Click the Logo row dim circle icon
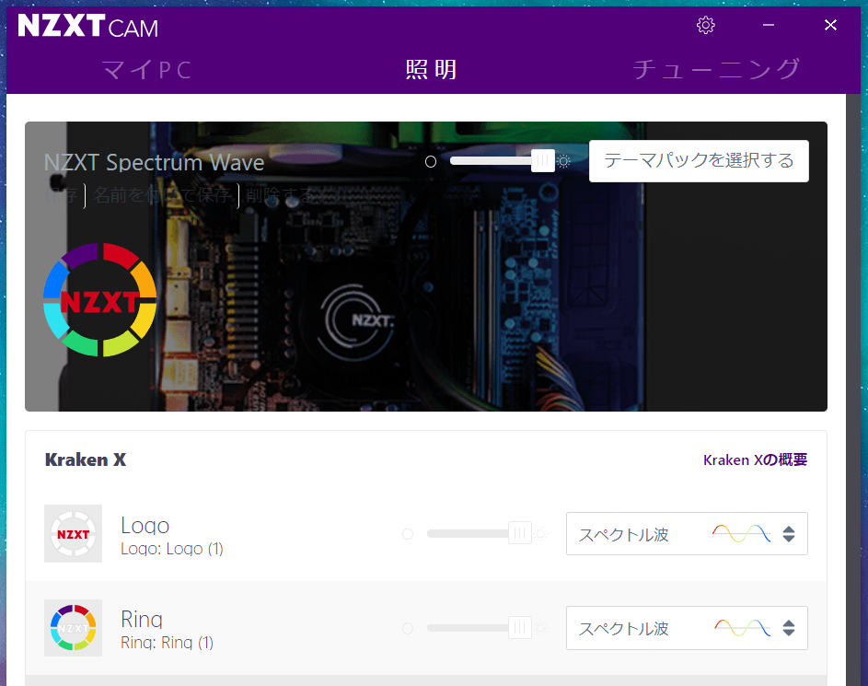 (408, 534)
